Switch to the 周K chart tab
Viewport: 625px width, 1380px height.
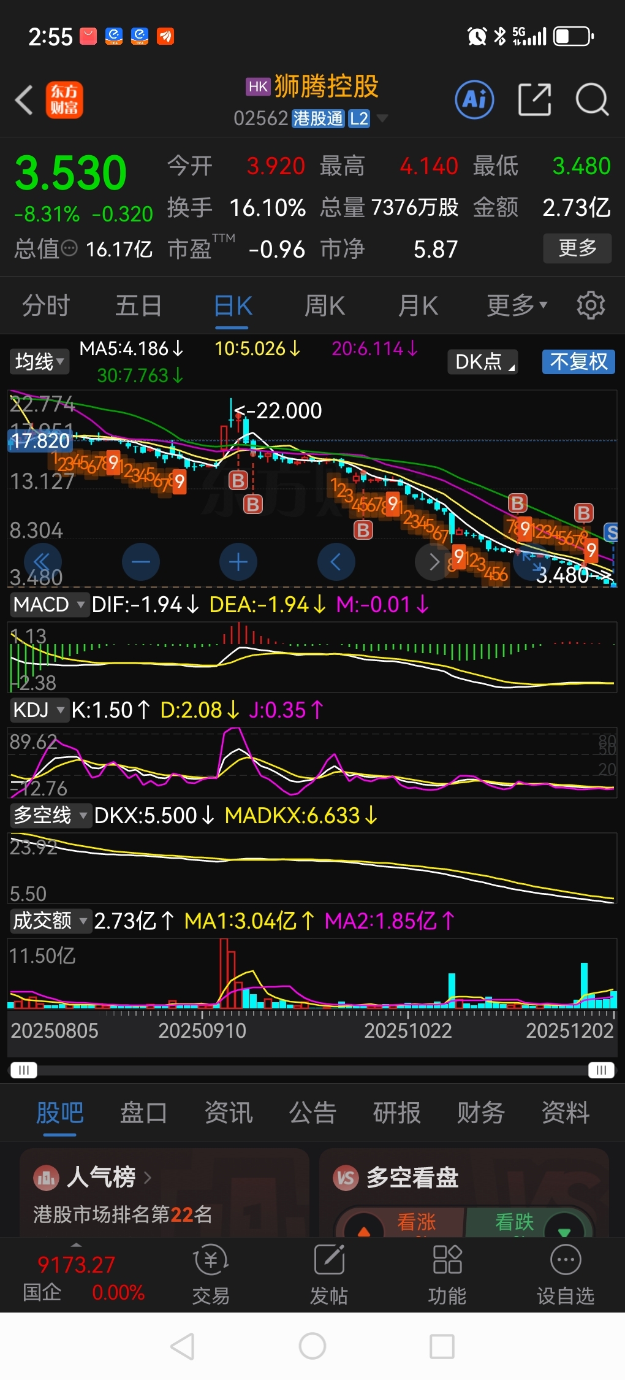[x=325, y=305]
